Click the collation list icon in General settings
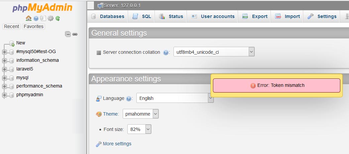The height and width of the screenshot is (154, 349). click(x=99, y=53)
